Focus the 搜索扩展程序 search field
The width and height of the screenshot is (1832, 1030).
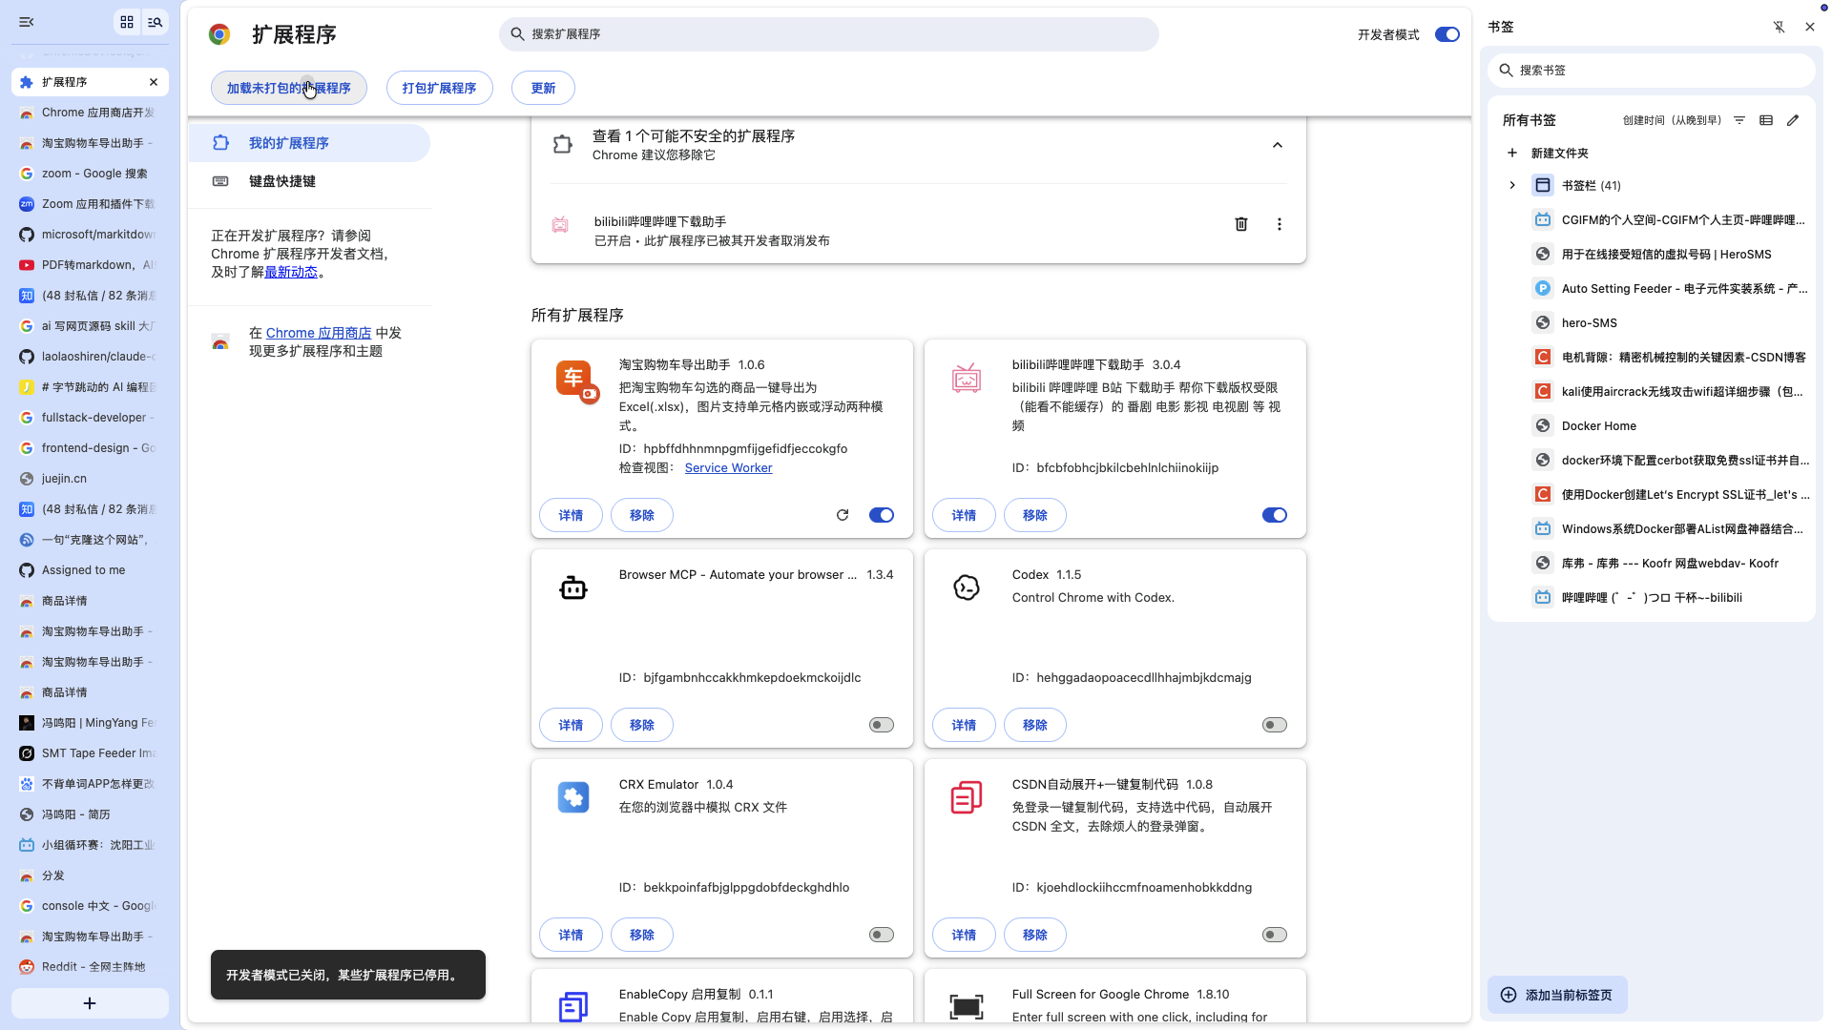pos(828,34)
